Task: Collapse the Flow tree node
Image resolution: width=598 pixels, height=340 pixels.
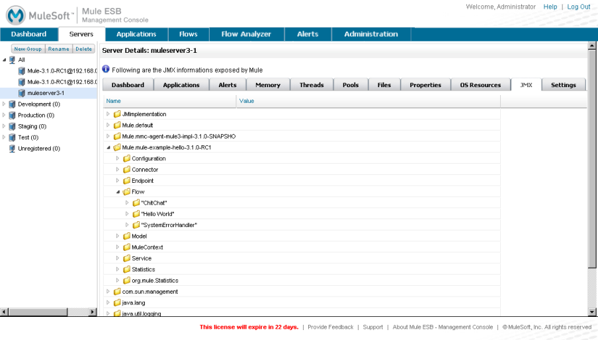Action: [118, 191]
